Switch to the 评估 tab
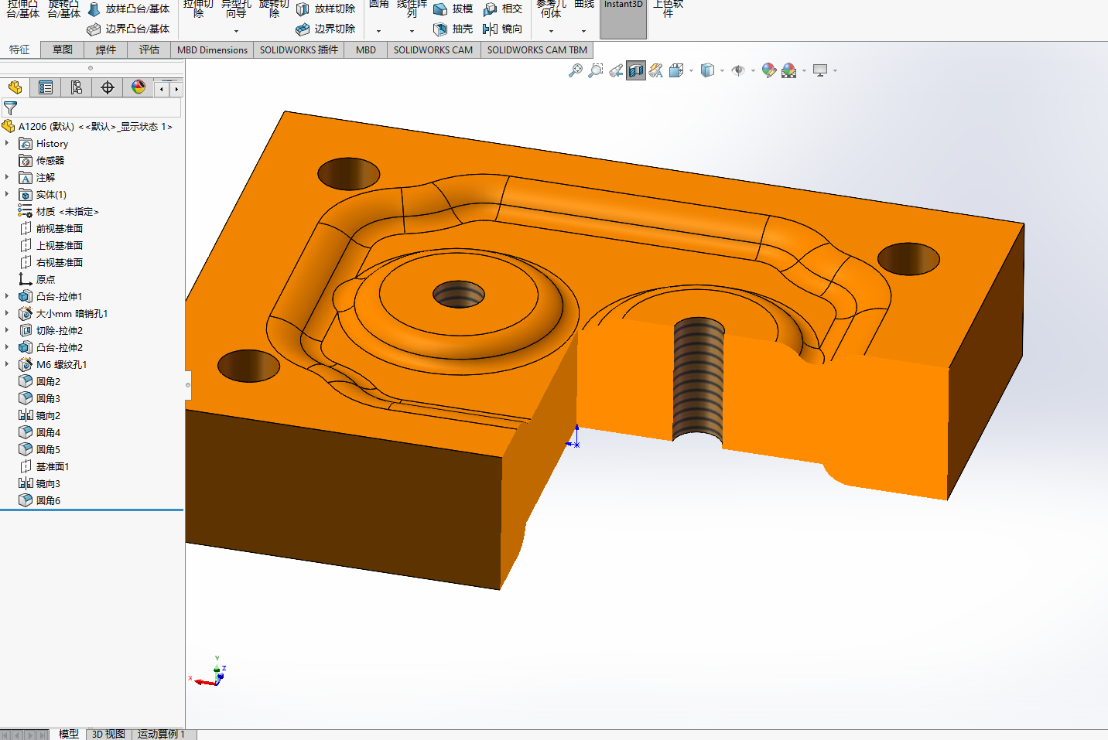Viewport: 1108px width, 740px height. pyautogui.click(x=149, y=49)
